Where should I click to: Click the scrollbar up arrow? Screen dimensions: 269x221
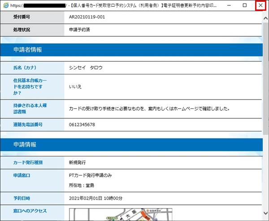(x=265, y=15)
